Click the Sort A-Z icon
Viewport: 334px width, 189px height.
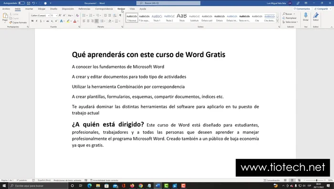(x=115, y=16)
